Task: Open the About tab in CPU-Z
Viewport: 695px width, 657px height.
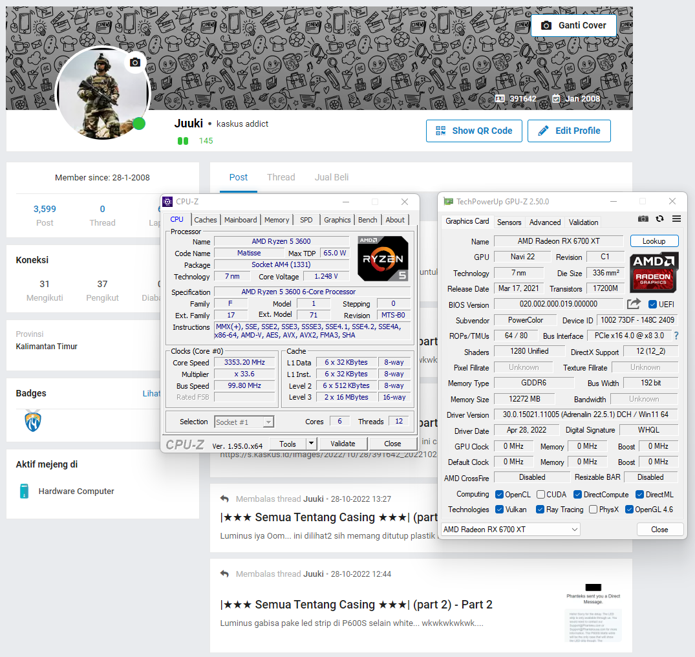Action: [395, 220]
